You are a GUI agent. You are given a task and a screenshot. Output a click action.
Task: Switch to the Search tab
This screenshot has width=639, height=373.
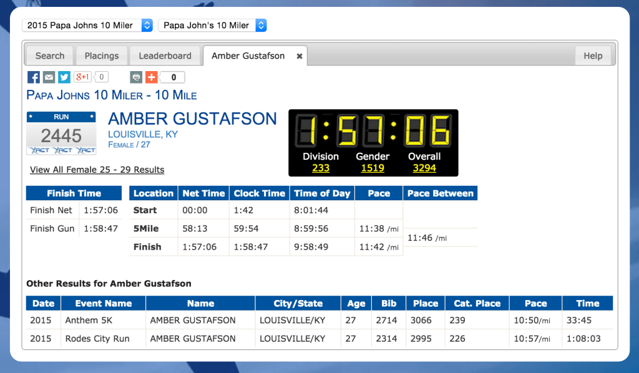(49, 56)
